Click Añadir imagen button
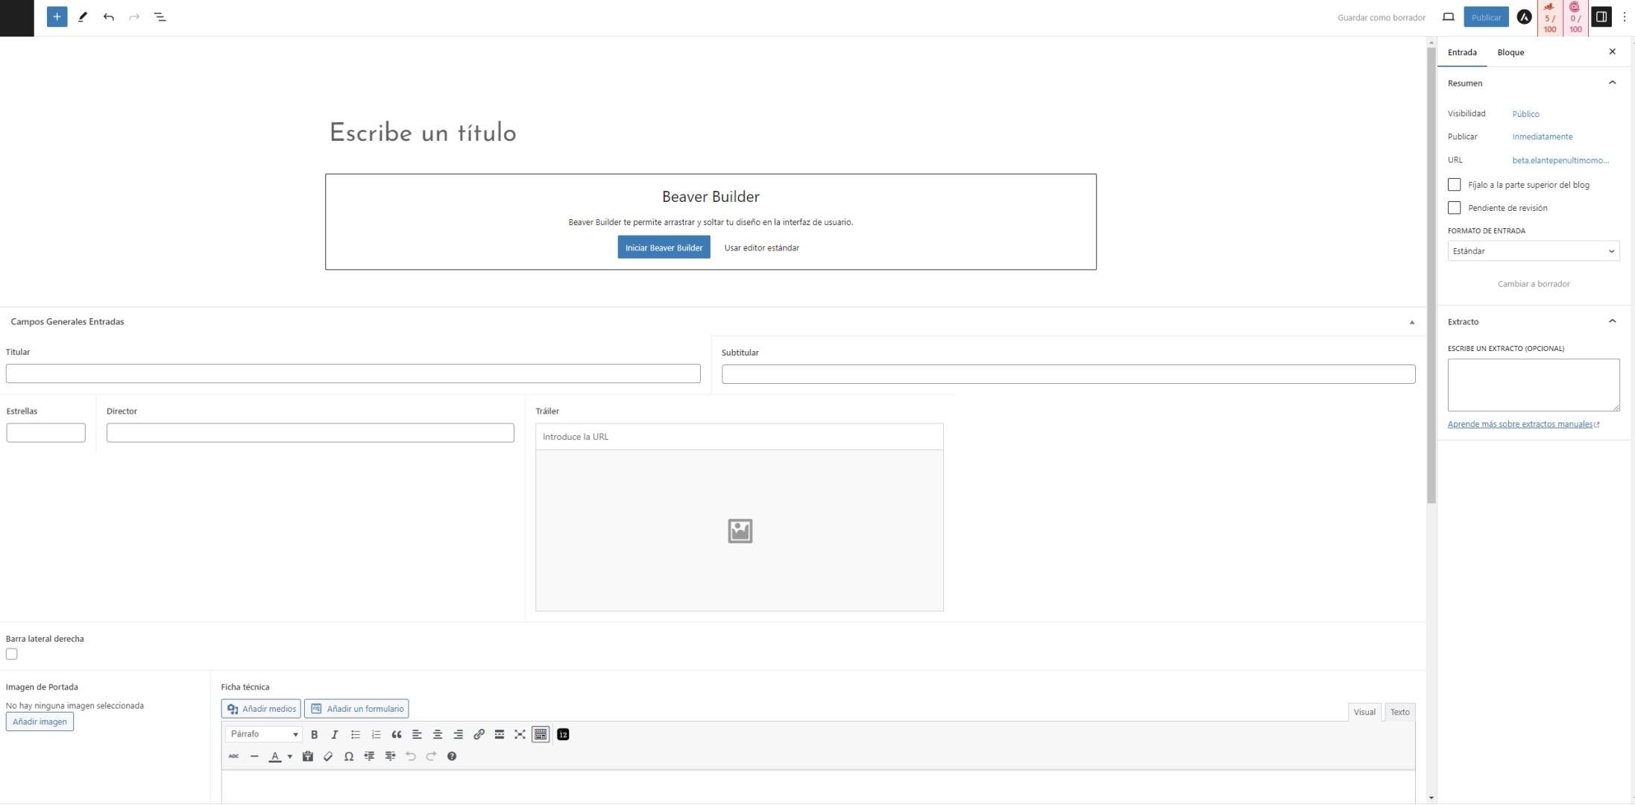The width and height of the screenshot is (1635, 805). 40,722
